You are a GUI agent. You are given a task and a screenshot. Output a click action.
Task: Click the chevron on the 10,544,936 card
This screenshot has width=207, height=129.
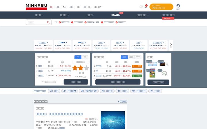(163, 42)
